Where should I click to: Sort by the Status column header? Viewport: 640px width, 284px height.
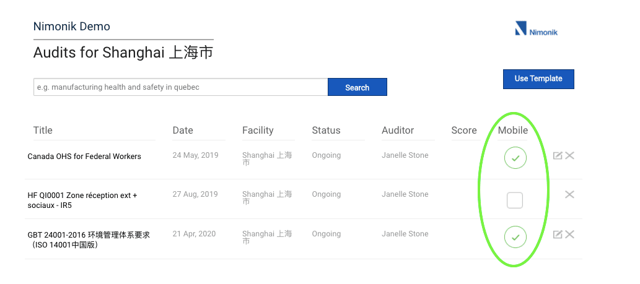point(326,131)
